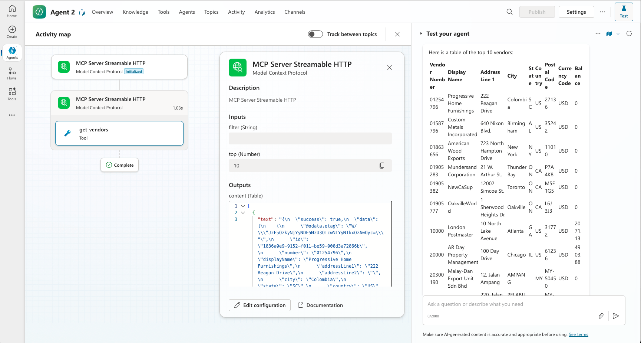Screen dimensions: 641x343
Task: Select Tools from the left sidebar
Action: pos(11,93)
